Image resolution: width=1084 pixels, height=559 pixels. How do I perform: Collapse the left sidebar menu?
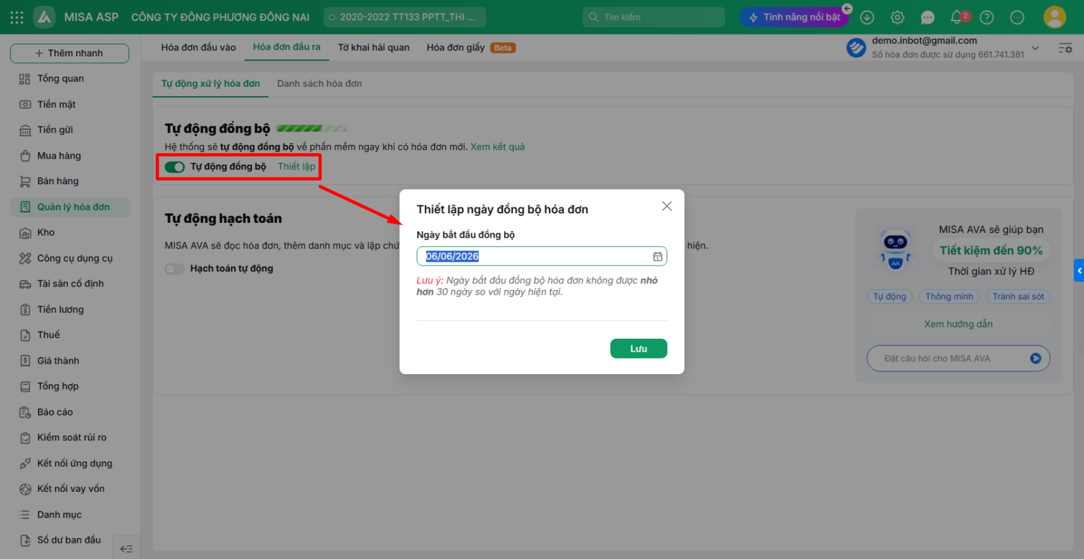126,549
